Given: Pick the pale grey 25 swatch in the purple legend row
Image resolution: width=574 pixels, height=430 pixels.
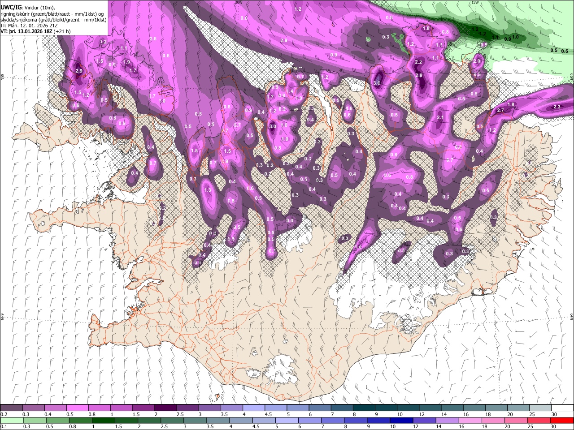Looking at the screenshot, I should coord(540,408).
